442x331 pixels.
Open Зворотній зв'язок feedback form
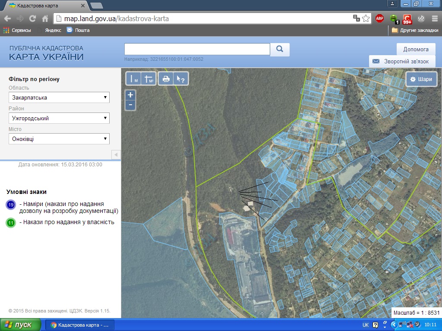pyautogui.click(x=402, y=61)
